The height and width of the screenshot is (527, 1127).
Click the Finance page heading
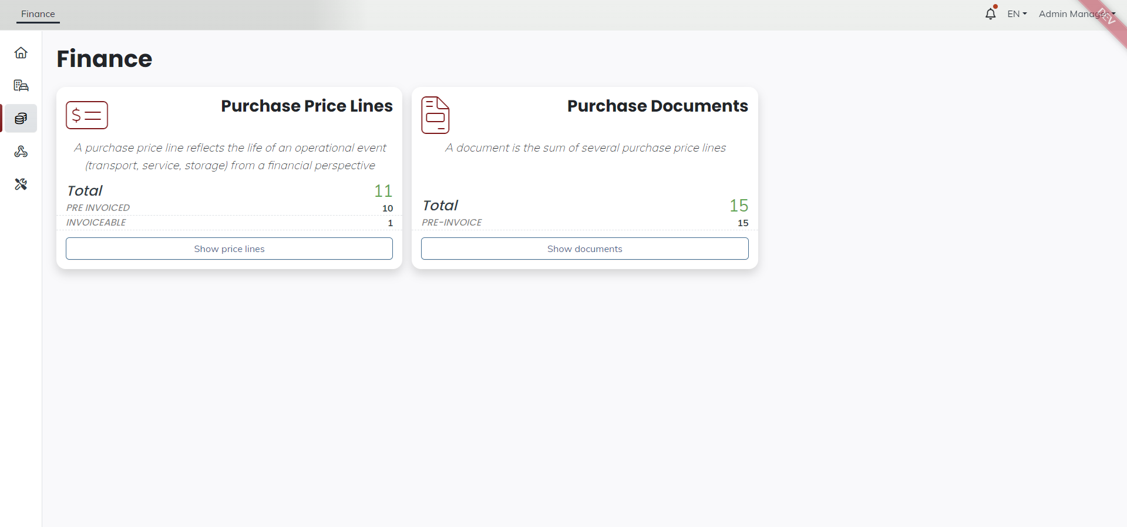[x=105, y=59]
